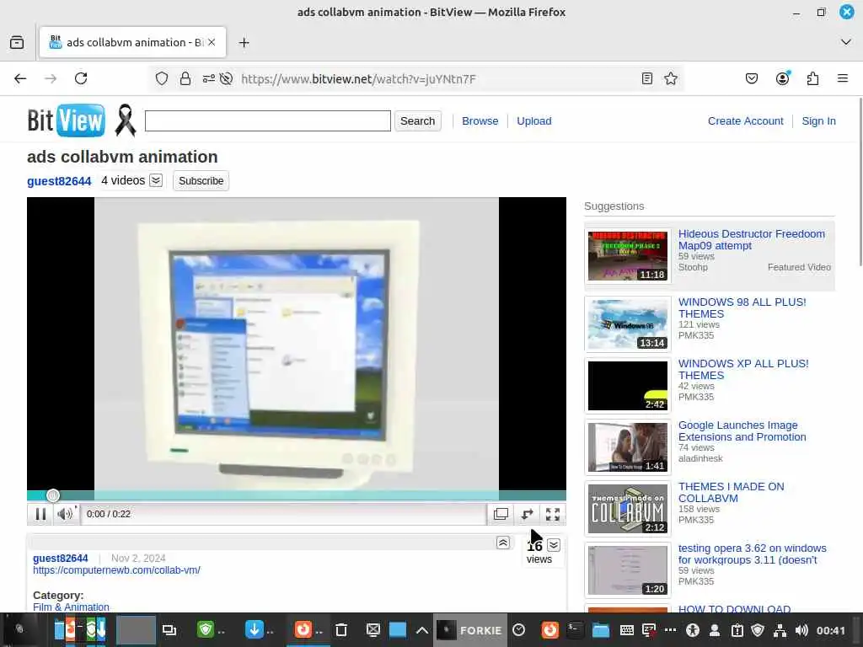Open the FORKIE taskbar item
The image size is (863, 647).
click(x=470, y=630)
